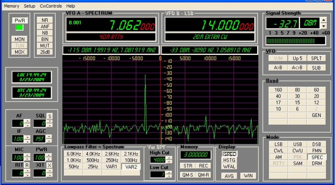Image resolution: width=335 pixels, height=185 pixels.
Task: Toggle the MON monitor button
Action: (20, 39)
